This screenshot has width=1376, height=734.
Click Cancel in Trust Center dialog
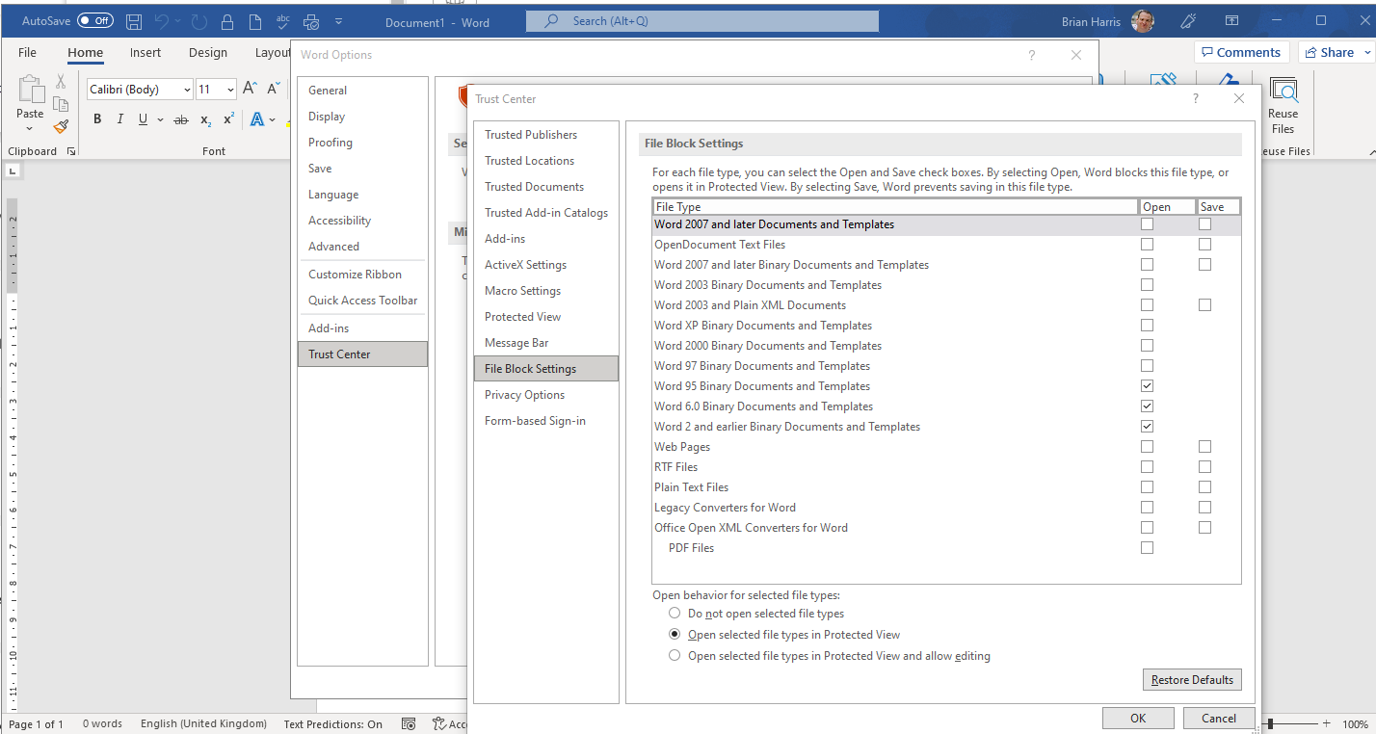(1218, 719)
